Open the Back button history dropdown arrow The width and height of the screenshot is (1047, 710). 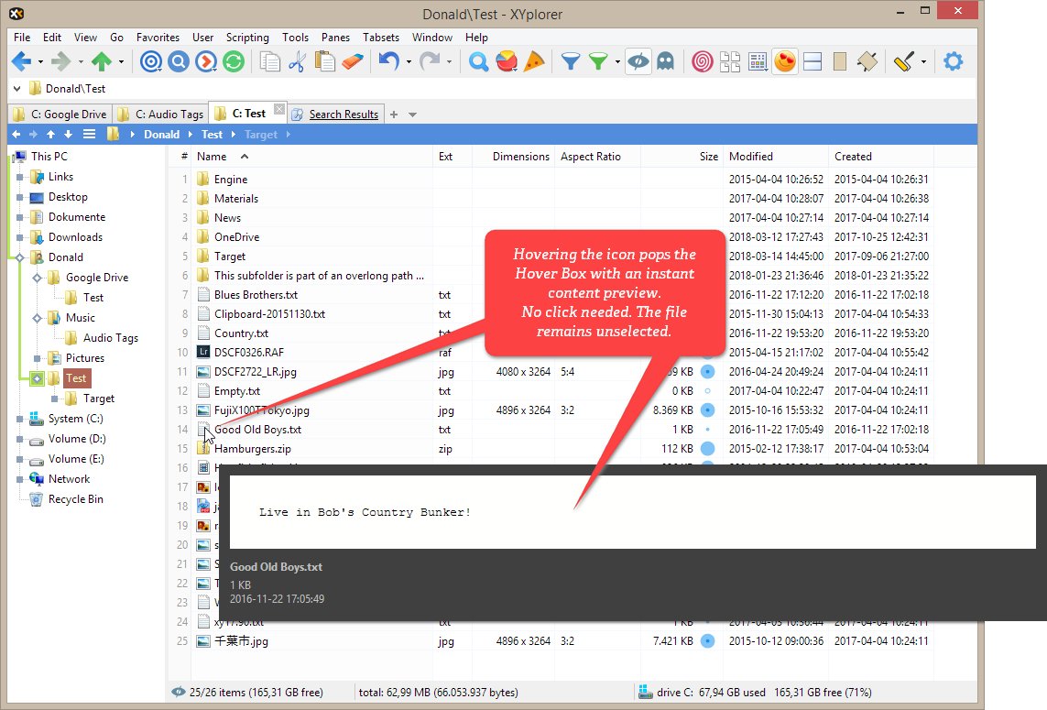40,62
